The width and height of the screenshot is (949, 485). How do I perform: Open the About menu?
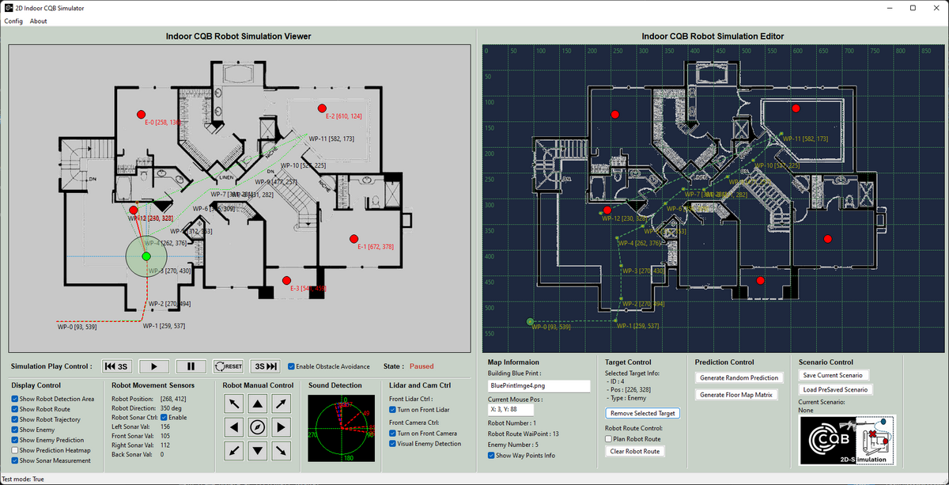(x=39, y=21)
